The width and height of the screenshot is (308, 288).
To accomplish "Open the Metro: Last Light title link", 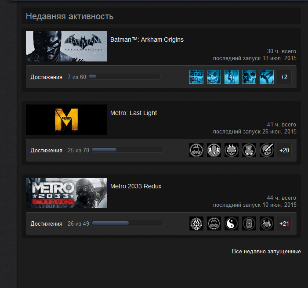I will (134, 113).
